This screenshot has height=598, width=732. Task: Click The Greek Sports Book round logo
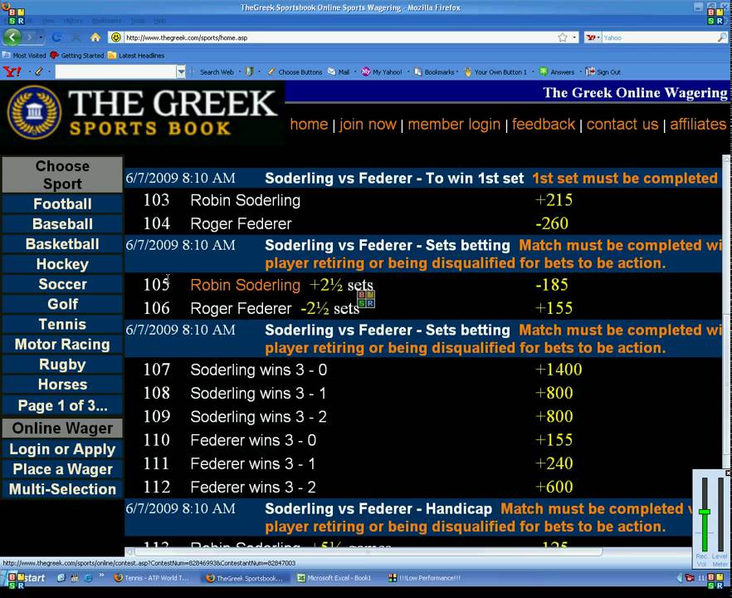pos(34,112)
